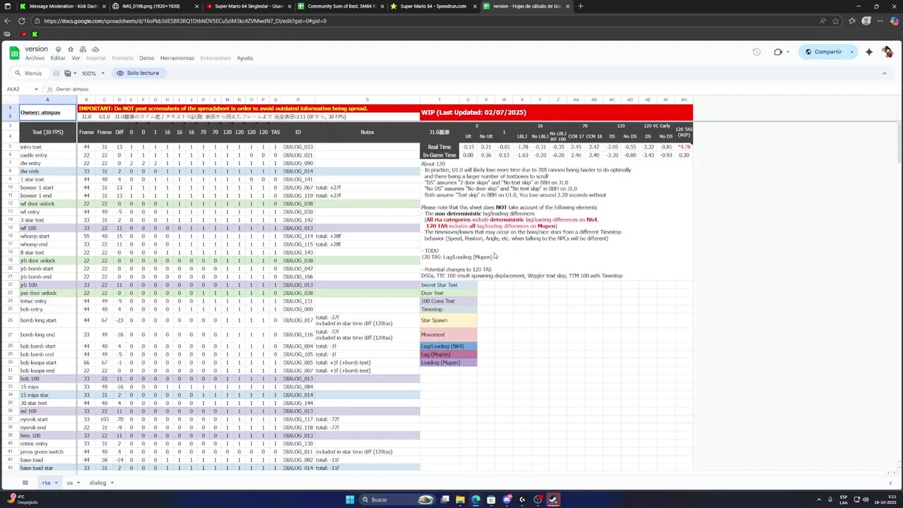Open Microsoft Edge from taskbar
903x508 pixels.
coord(475,500)
